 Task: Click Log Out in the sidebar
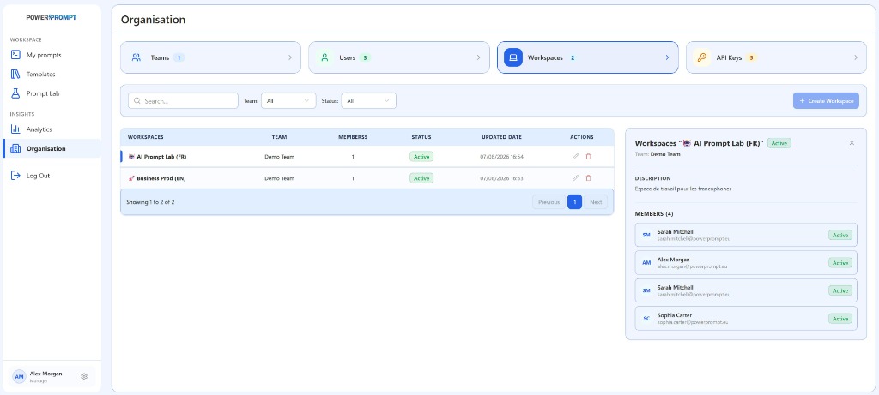52,176
